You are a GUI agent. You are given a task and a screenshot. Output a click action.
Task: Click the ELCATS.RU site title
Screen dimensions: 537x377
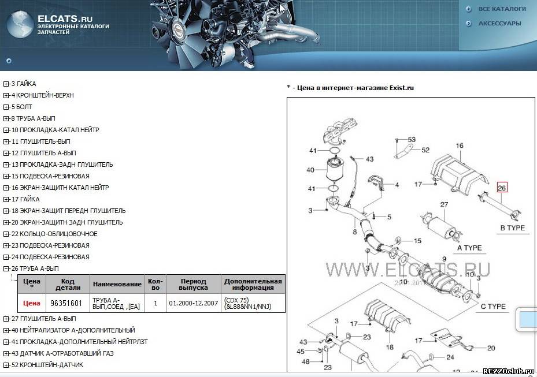tap(65, 18)
